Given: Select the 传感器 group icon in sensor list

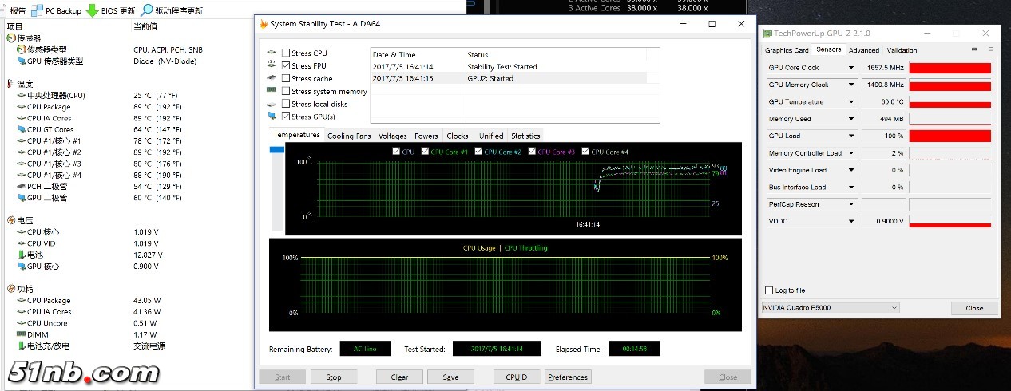Looking at the screenshot, I should pos(10,38).
